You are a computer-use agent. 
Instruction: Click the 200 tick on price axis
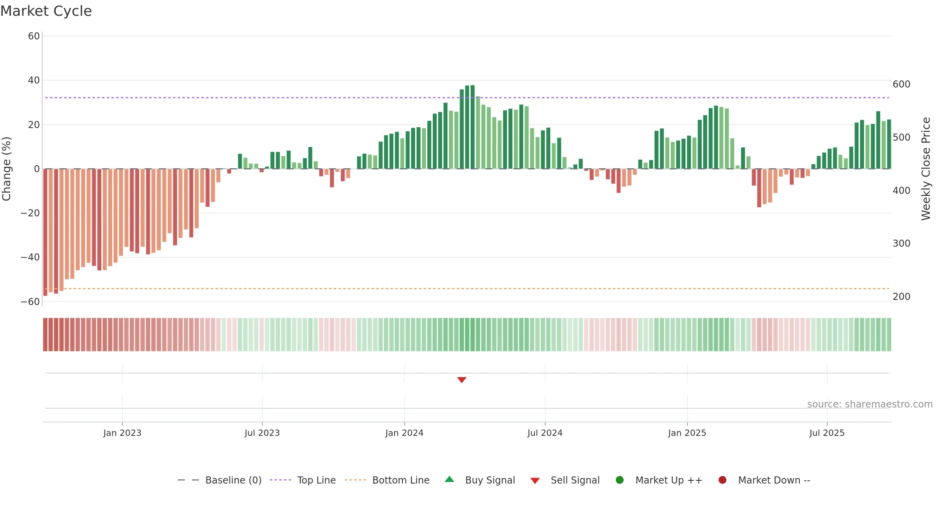(901, 297)
